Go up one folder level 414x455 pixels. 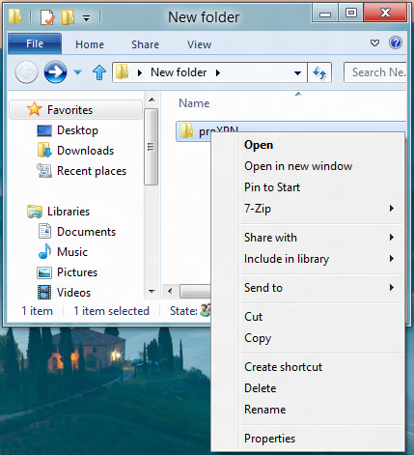tap(99, 72)
